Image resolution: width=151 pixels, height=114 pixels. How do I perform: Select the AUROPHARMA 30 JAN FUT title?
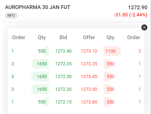[x=37, y=7]
